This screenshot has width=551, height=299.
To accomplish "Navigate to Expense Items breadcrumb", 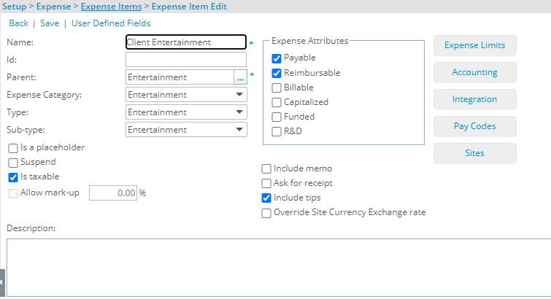I will click(112, 7).
